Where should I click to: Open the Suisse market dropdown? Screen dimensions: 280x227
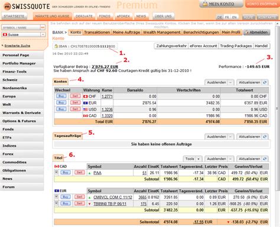[43, 35]
